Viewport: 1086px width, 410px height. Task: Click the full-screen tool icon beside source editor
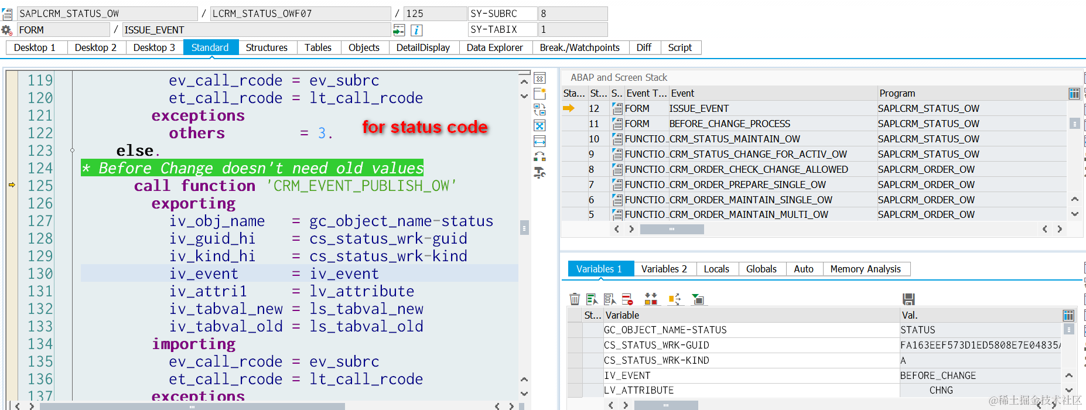tap(539, 125)
